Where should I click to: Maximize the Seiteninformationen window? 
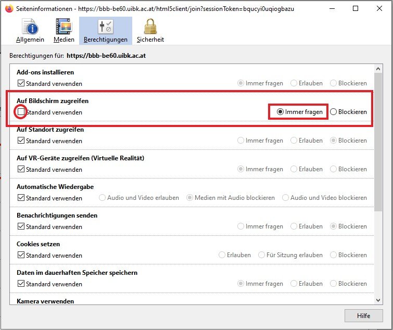pyautogui.click(x=356, y=8)
